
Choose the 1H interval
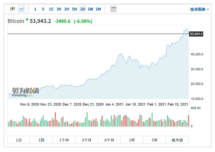pyautogui.click(x=66, y=9)
